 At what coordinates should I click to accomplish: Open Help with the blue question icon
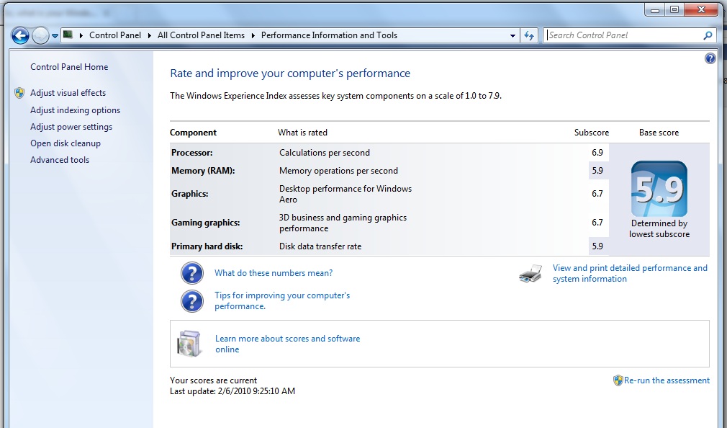[x=710, y=58]
